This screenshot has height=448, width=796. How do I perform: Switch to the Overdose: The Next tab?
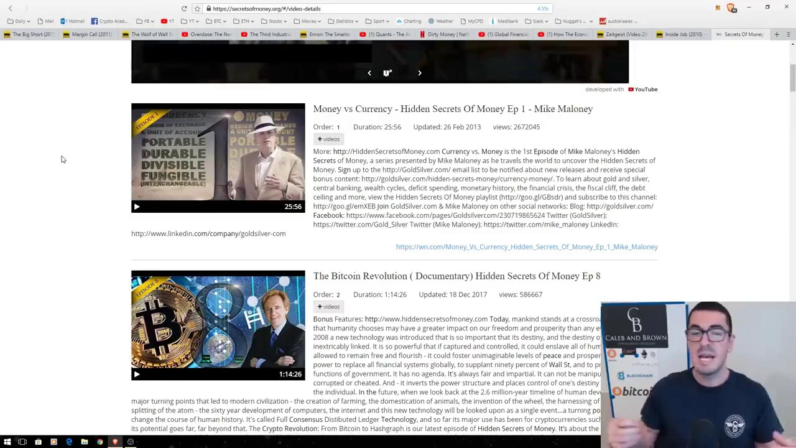[206, 34]
